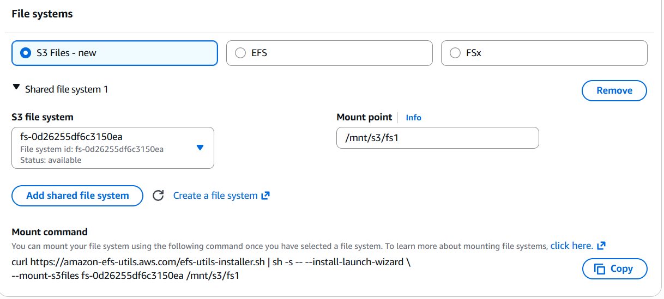The height and width of the screenshot is (299, 664).
Task: Click external link icon beside Create a file system
Action: point(265,196)
